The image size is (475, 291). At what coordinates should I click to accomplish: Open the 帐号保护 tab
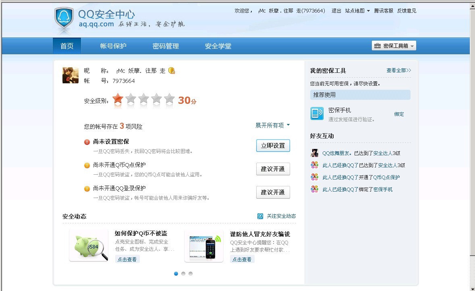(x=113, y=46)
